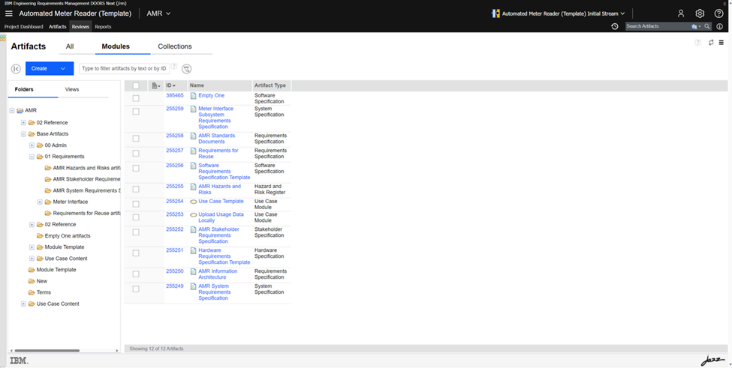Open the Software Requirements Specification Template link
This screenshot has height=368, width=732.
tap(224, 172)
